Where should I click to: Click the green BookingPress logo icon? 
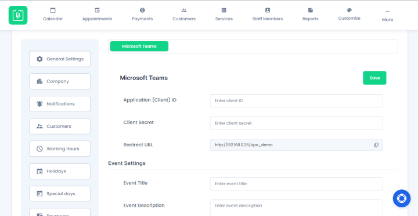click(18, 15)
